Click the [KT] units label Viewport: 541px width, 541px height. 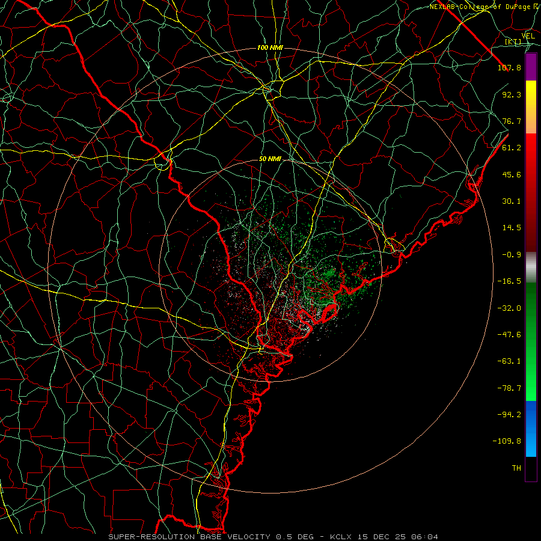[x=513, y=42]
